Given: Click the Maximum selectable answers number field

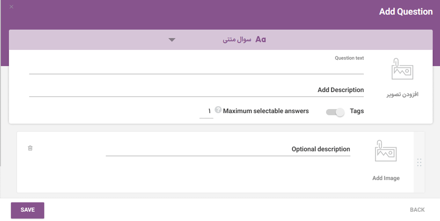Looking at the screenshot, I should [x=206, y=112].
